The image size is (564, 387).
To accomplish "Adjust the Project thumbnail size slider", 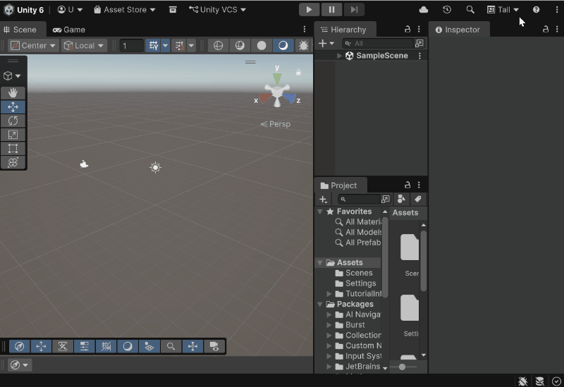I will pyautogui.click(x=403, y=367).
